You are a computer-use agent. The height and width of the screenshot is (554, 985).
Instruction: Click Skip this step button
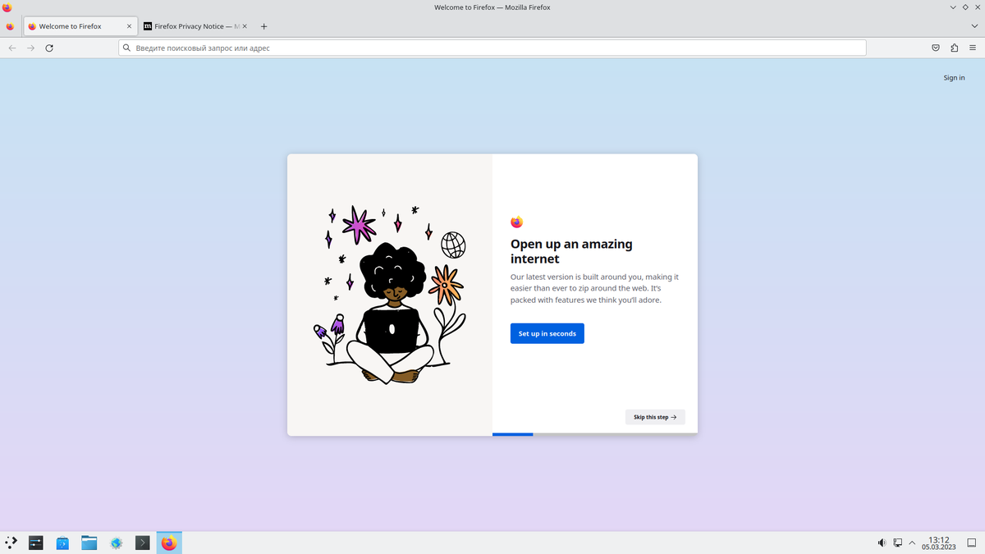(655, 417)
